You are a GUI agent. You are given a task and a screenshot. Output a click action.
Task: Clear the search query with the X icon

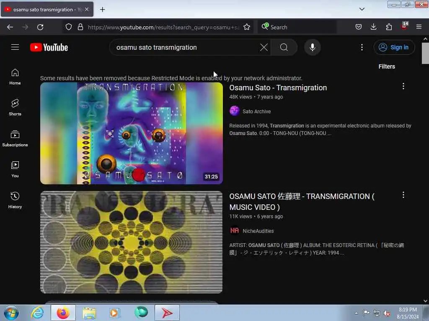click(264, 47)
